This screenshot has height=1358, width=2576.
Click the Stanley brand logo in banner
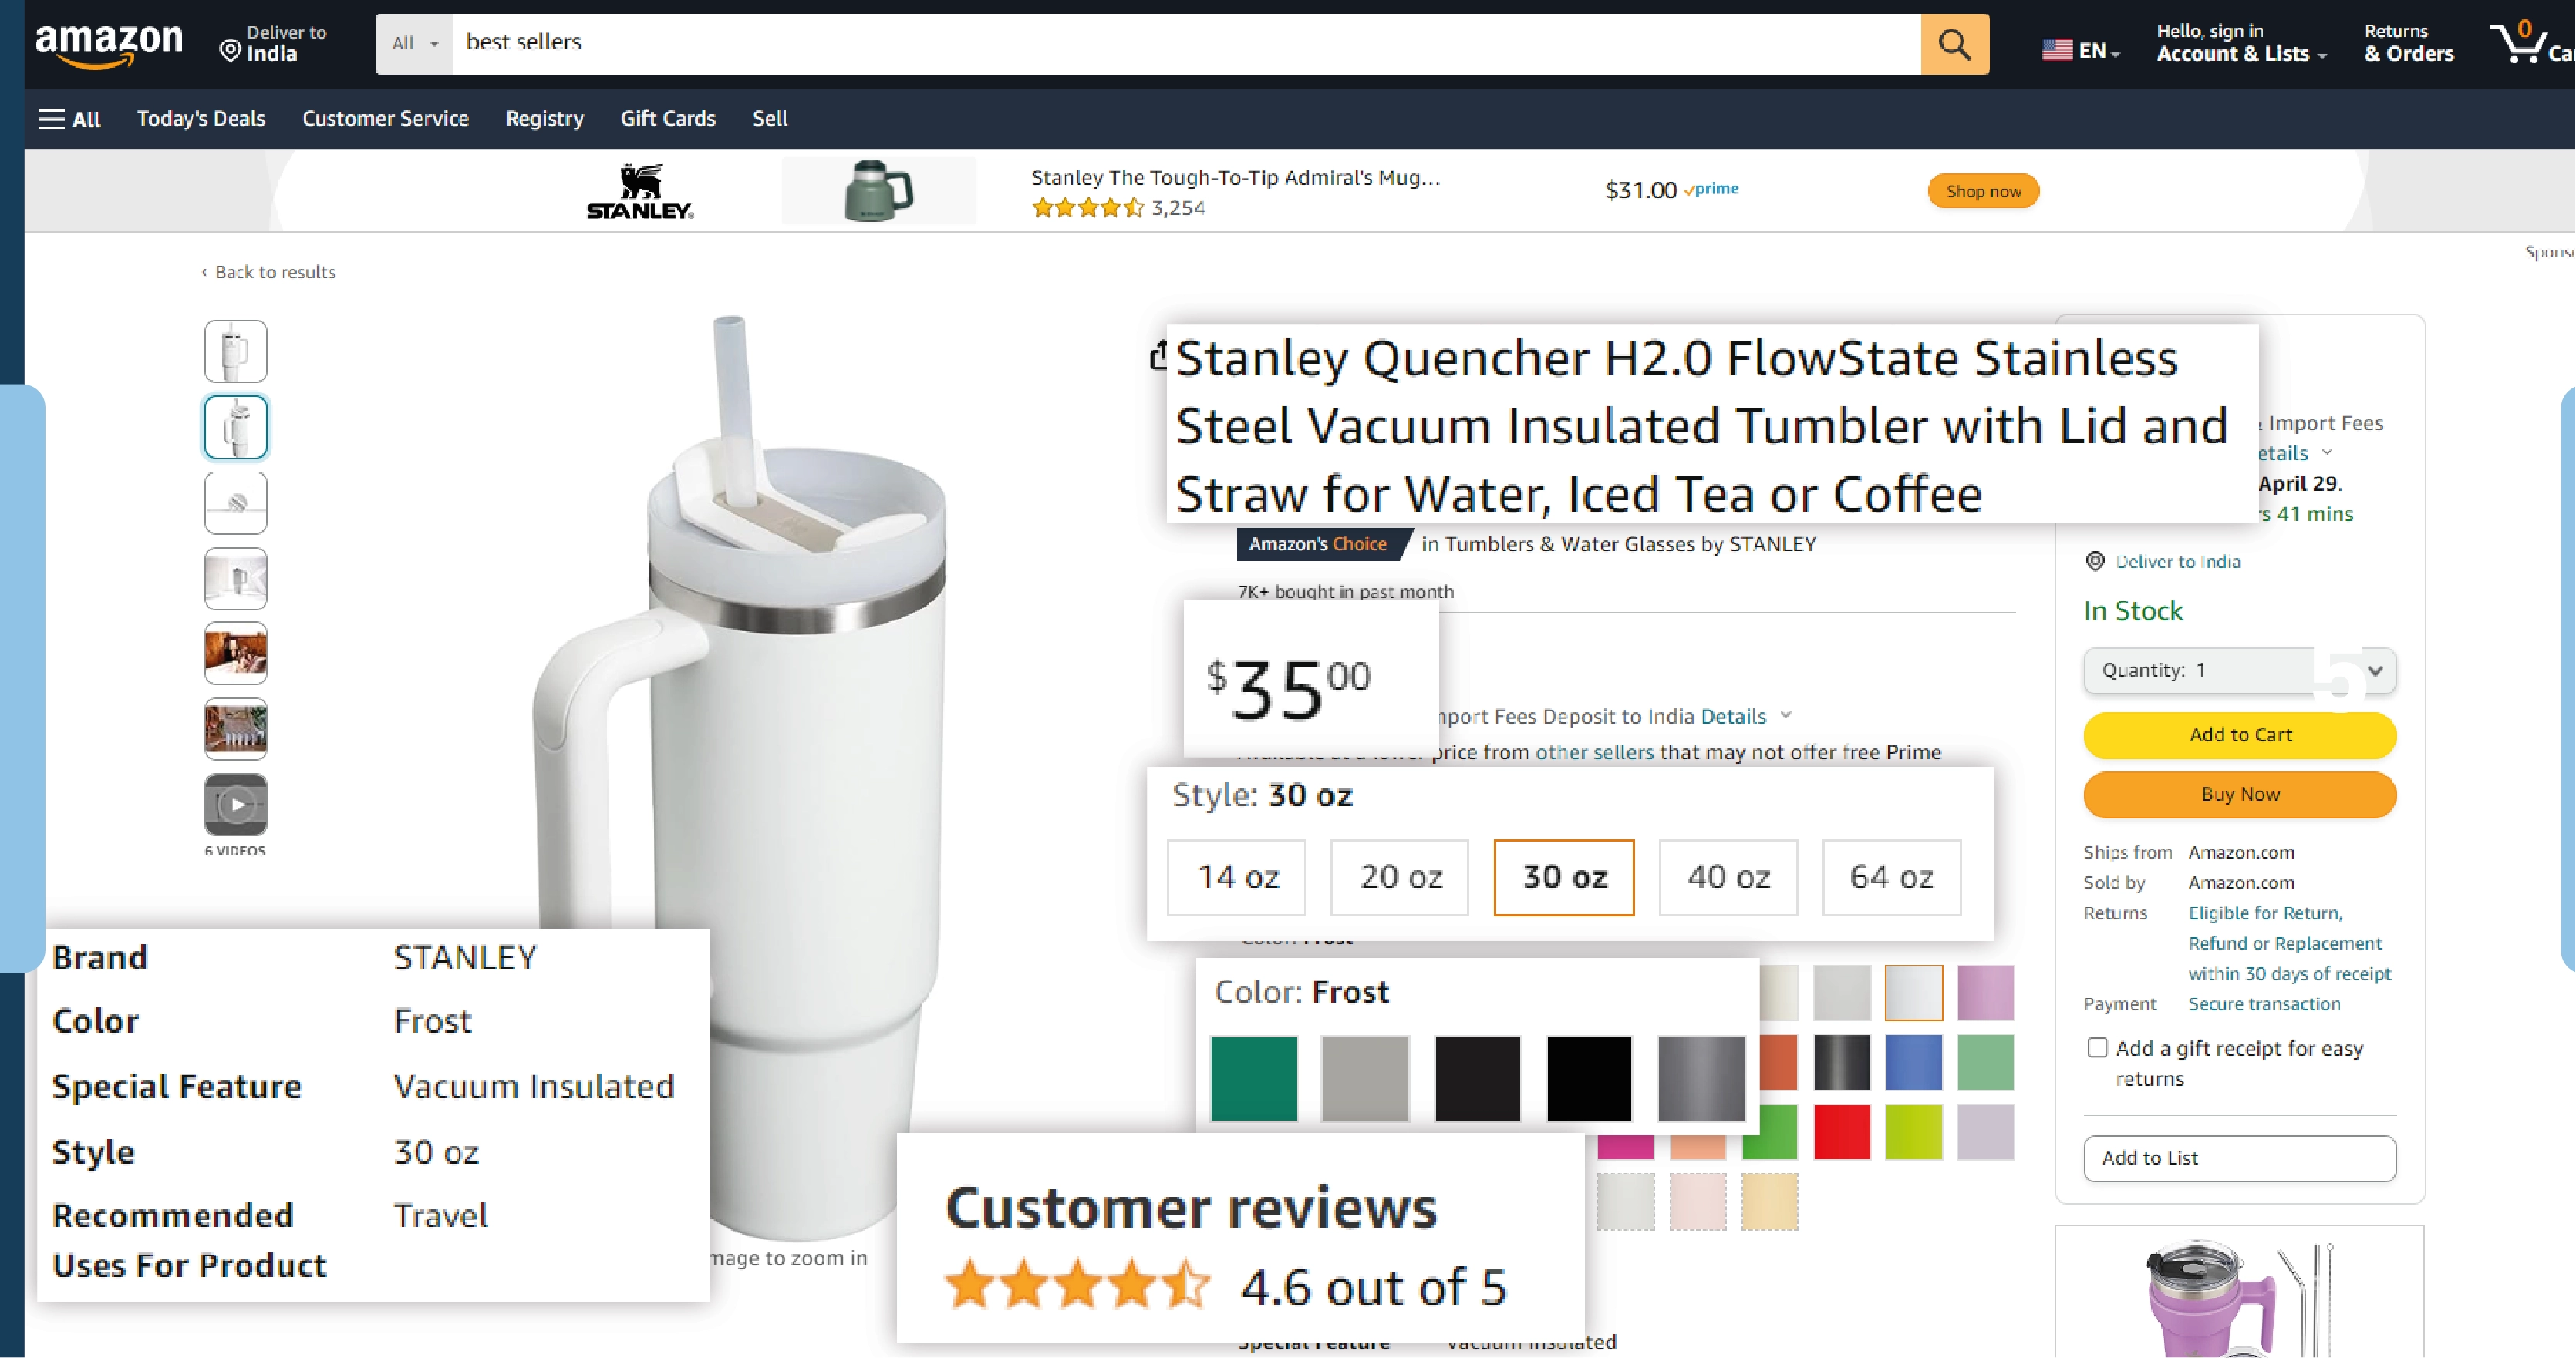coord(640,191)
